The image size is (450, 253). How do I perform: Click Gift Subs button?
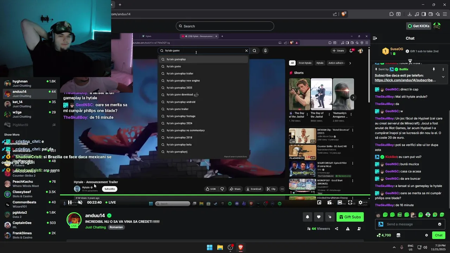350,217
